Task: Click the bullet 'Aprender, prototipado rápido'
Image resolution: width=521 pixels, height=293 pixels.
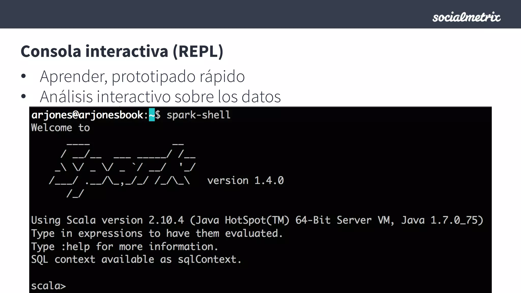Action: (142, 76)
